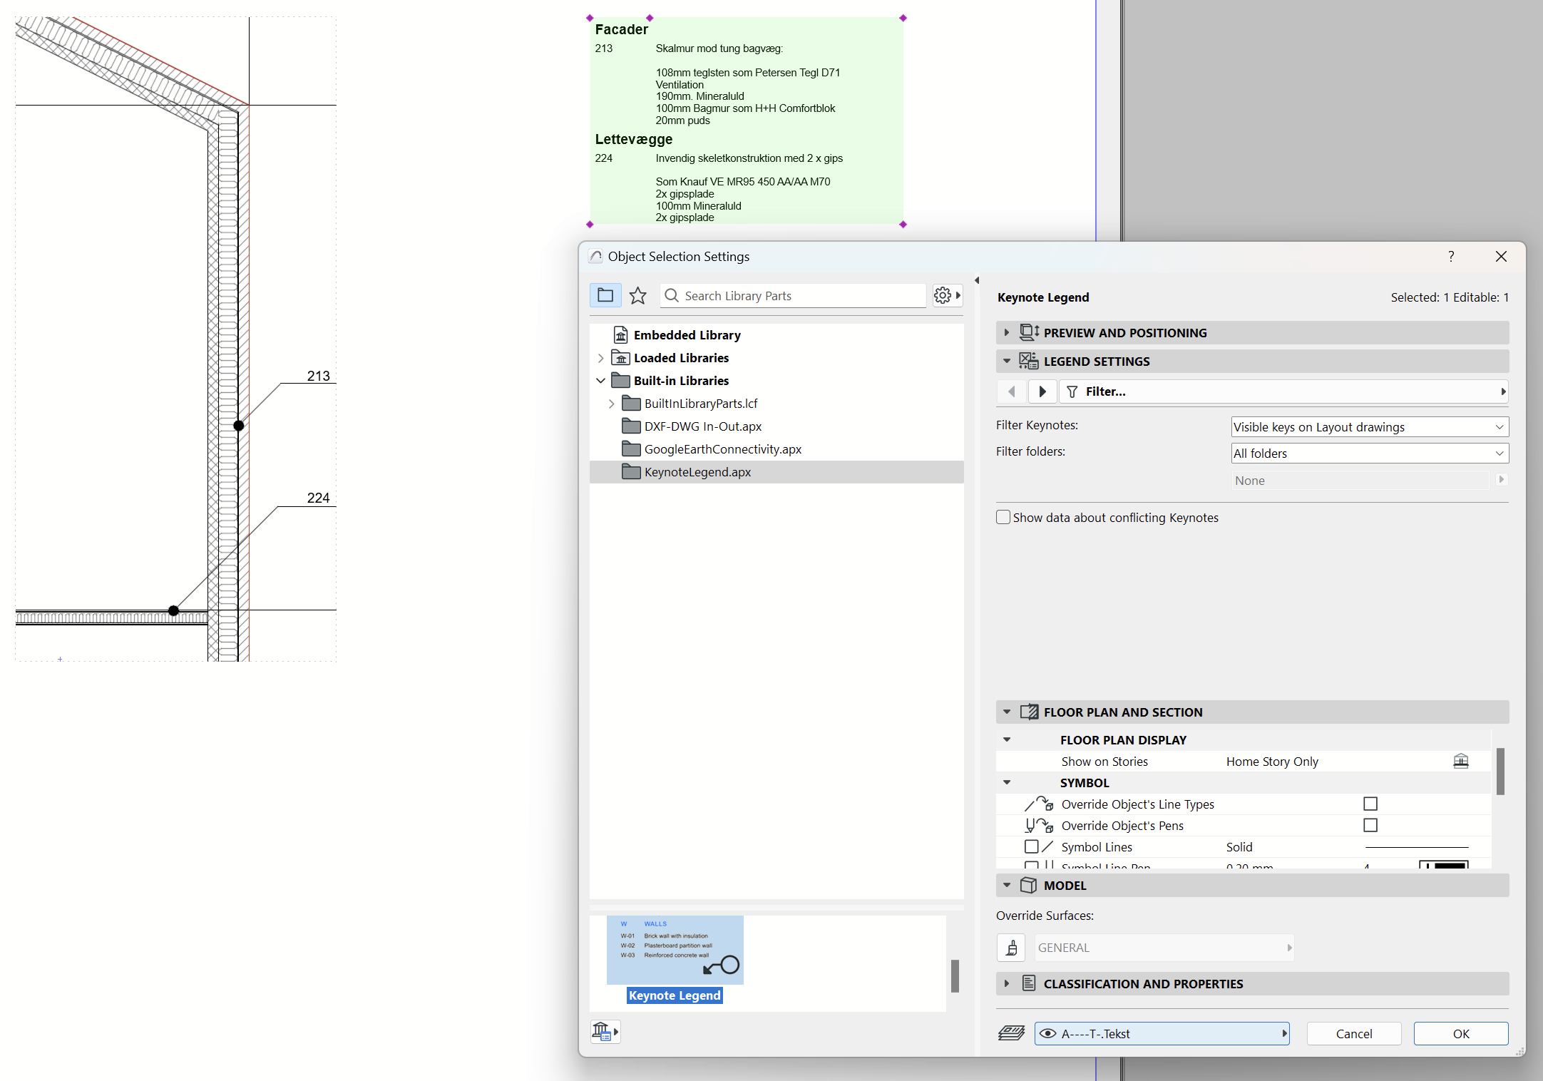Open Filter folders dropdown
Viewport: 1543px width, 1081px height.
[x=1369, y=454]
